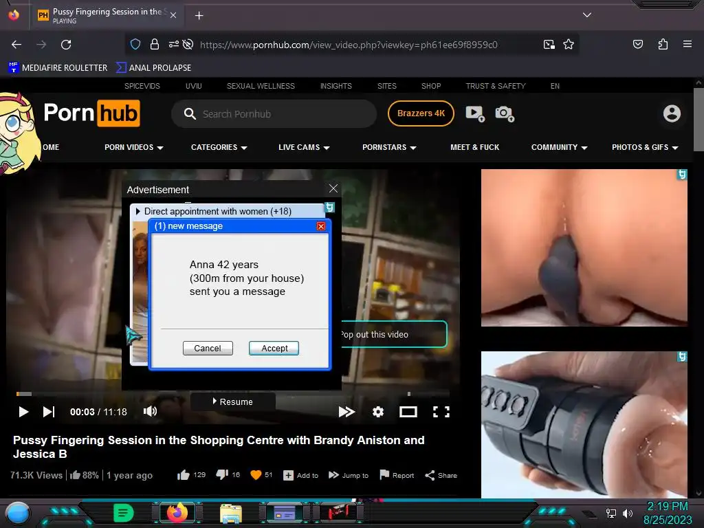Click the thumbs-up like icon with 129
The height and width of the screenshot is (528, 704).
point(183,475)
